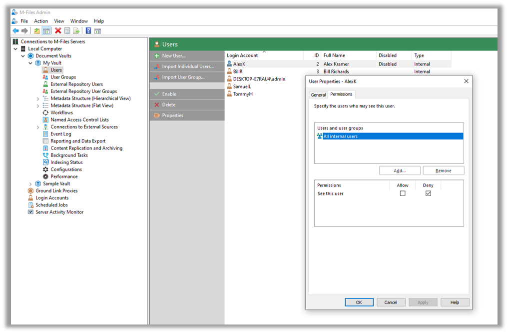
Task: Click the Type column header
Action: coord(431,55)
